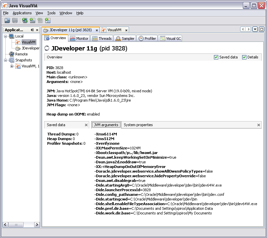This screenshot has height=238, width=267.
Task: Select the JDeveloper node in Applications tree
Action: (30, 48)
